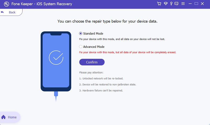Click the key register icon

click(x=171, y=4)
